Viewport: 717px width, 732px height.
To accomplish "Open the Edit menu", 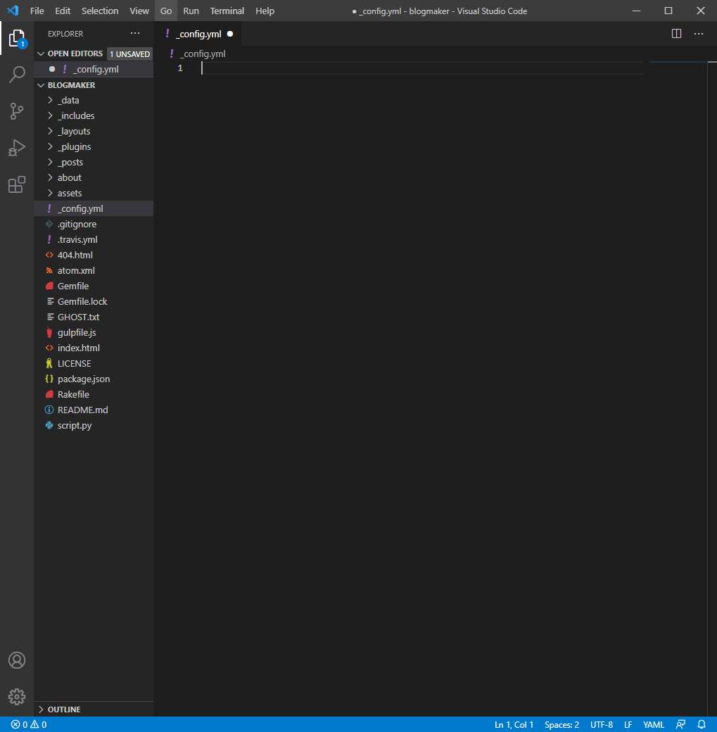I will click(x=63, y=11).
